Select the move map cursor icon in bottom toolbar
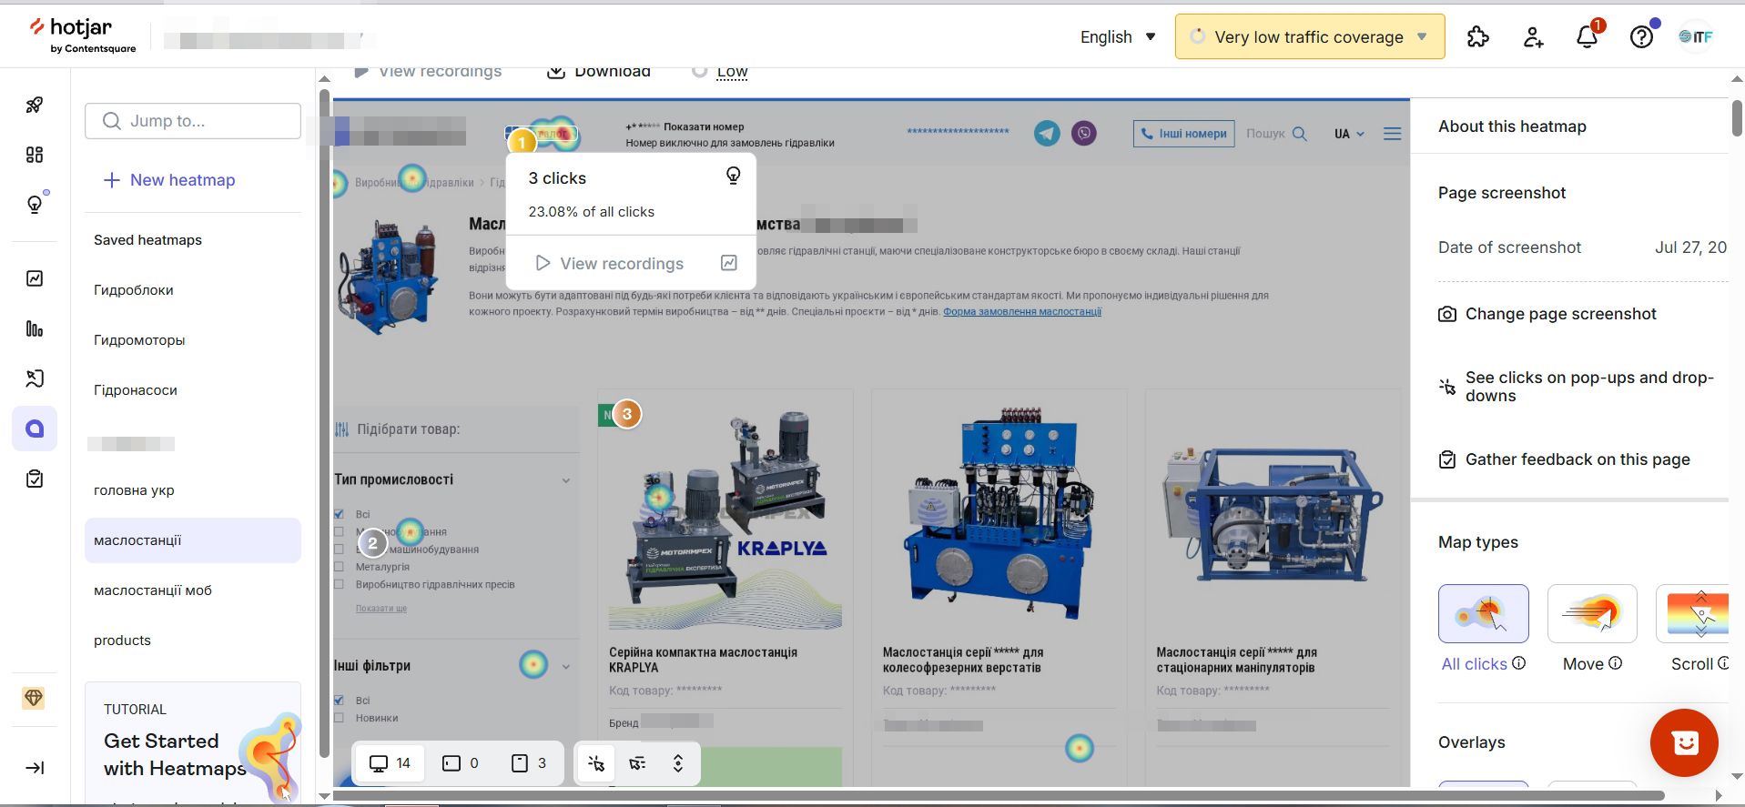 coord(637,763)
